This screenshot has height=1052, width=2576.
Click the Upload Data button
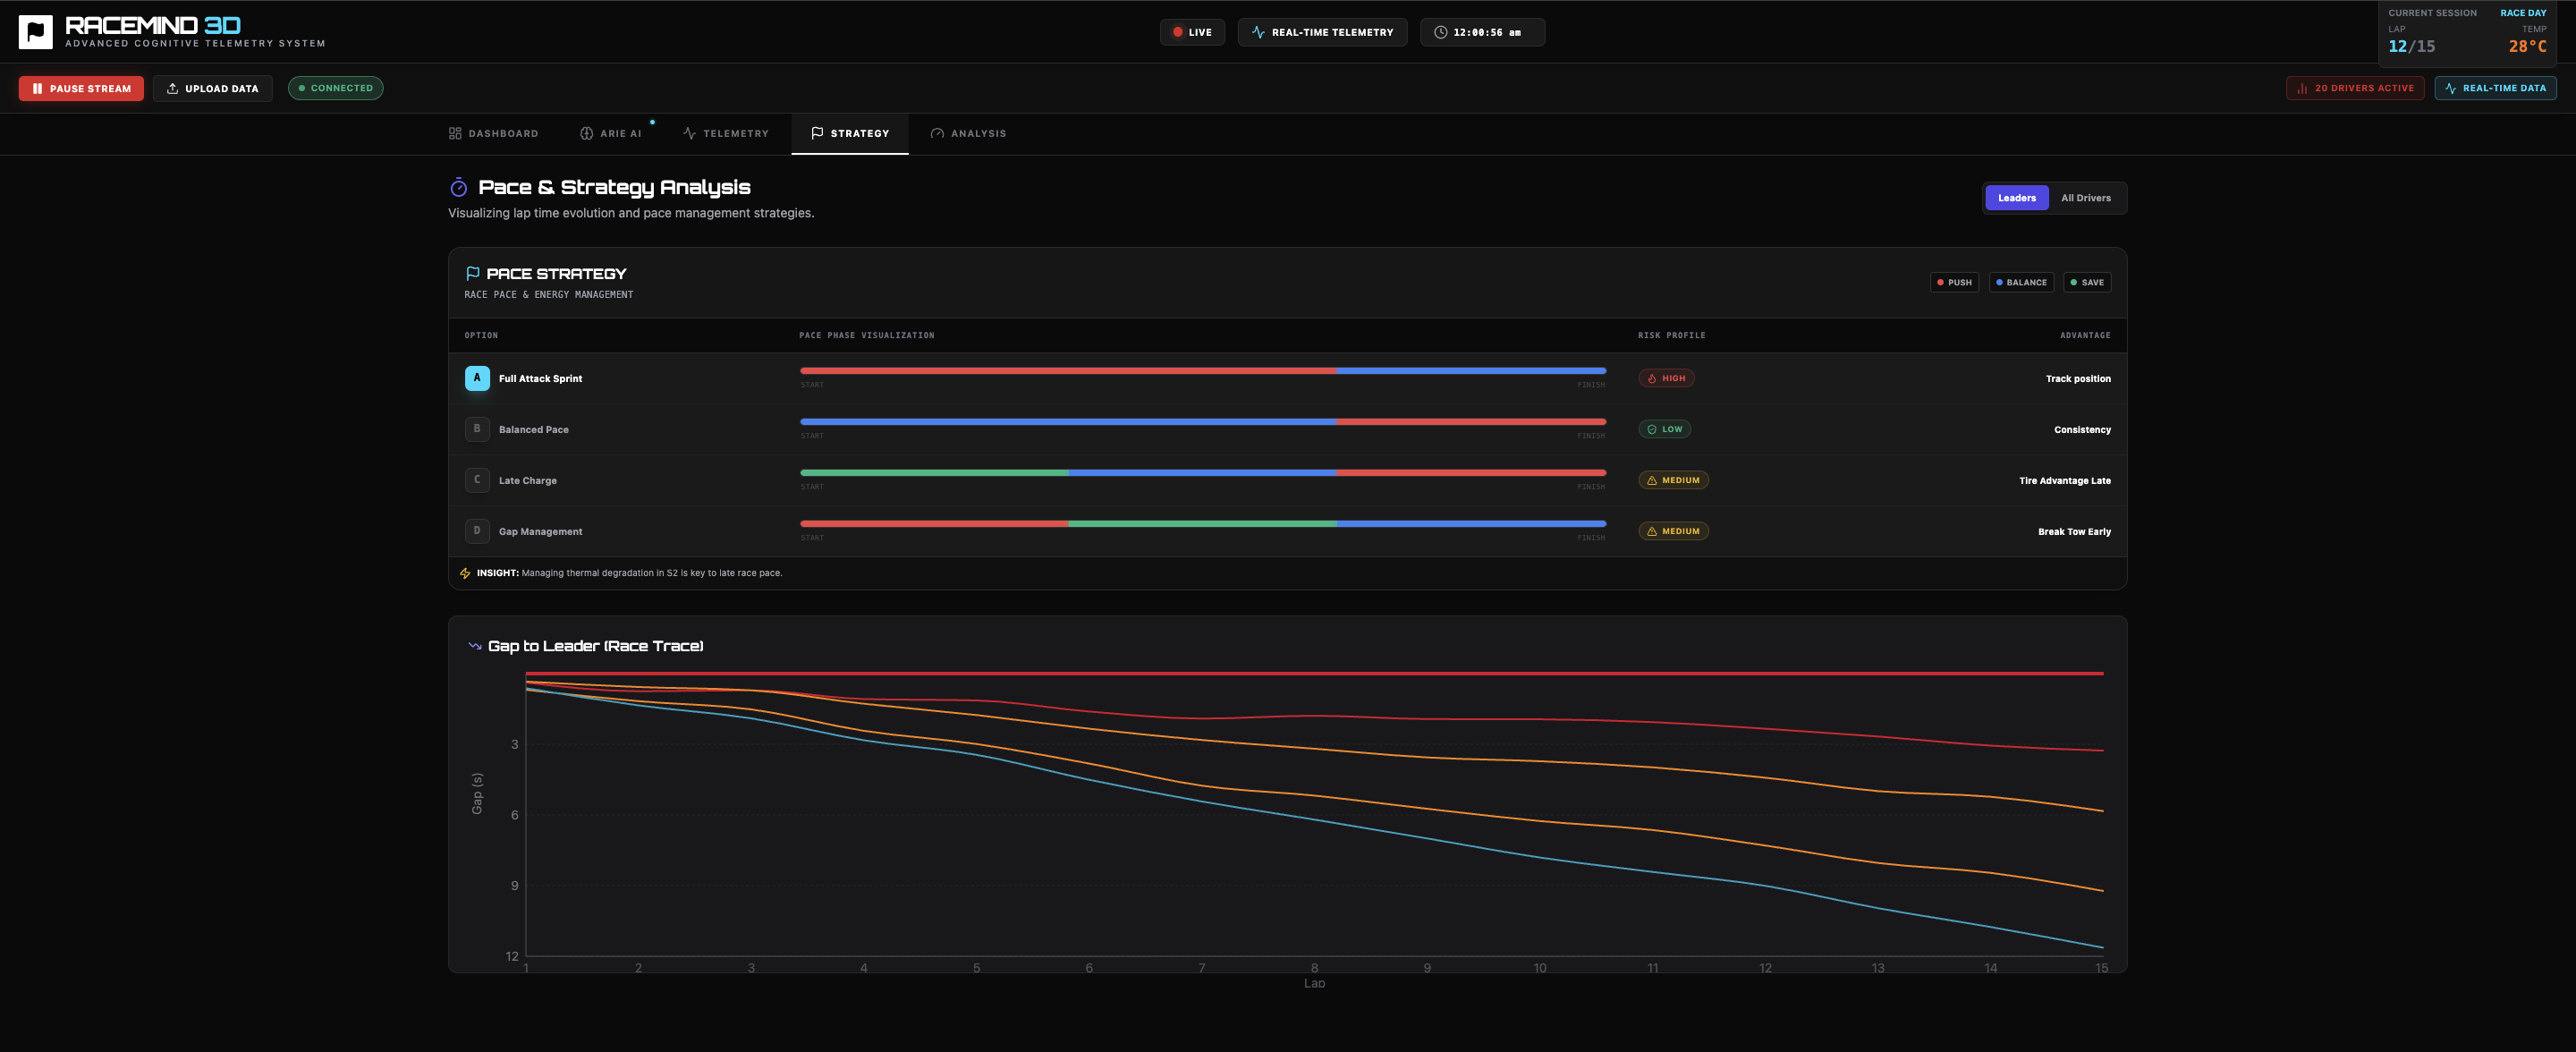(212, 88)
